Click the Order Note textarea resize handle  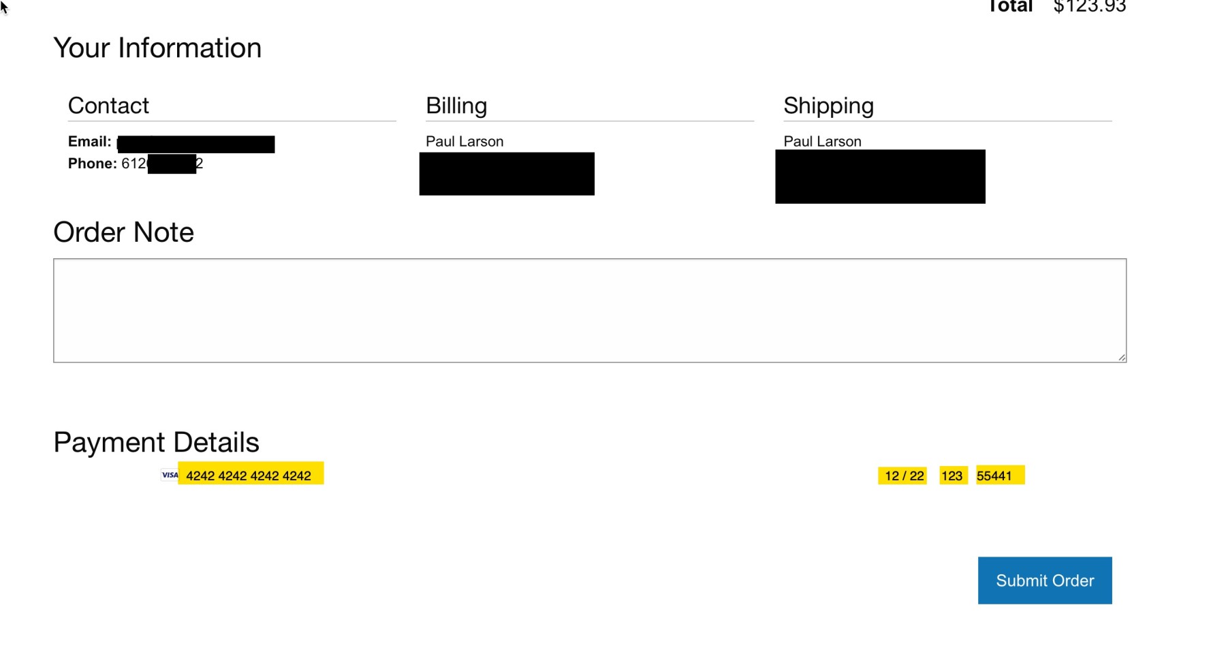(x=1121, y=357)
